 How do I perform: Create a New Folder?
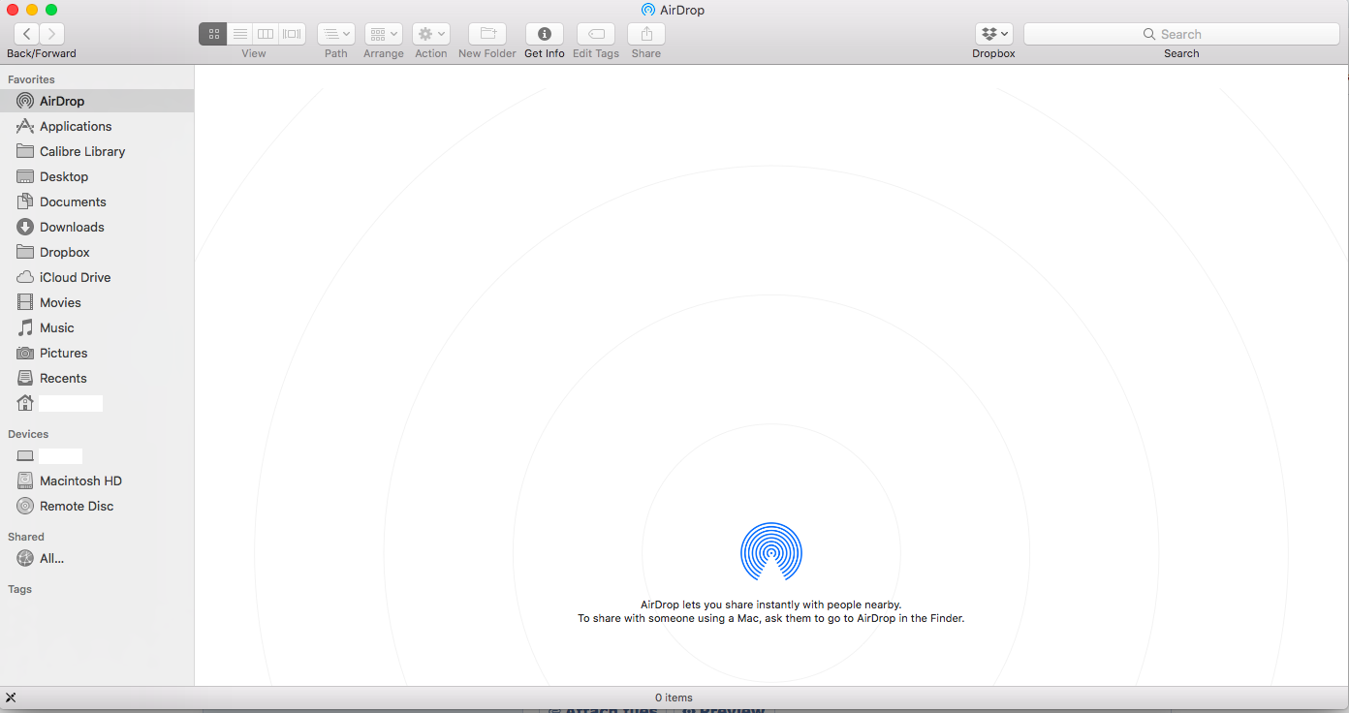coord(487,34)
